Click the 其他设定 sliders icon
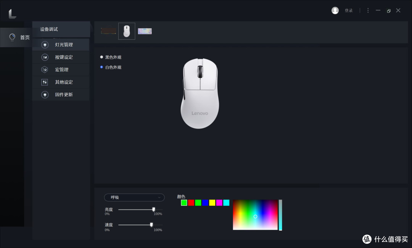This screenshot has width=412, height=248. 45,82
